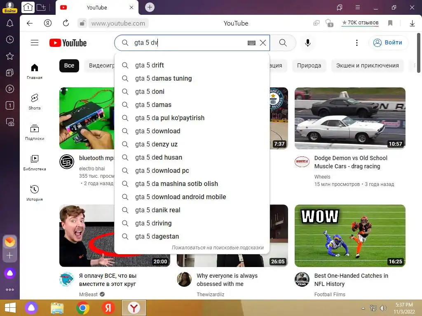This screenshot has width=422, height=316.
Task: Open the browser menu three-lines icon
Action: pyautogui.click(x=357, y=7)
